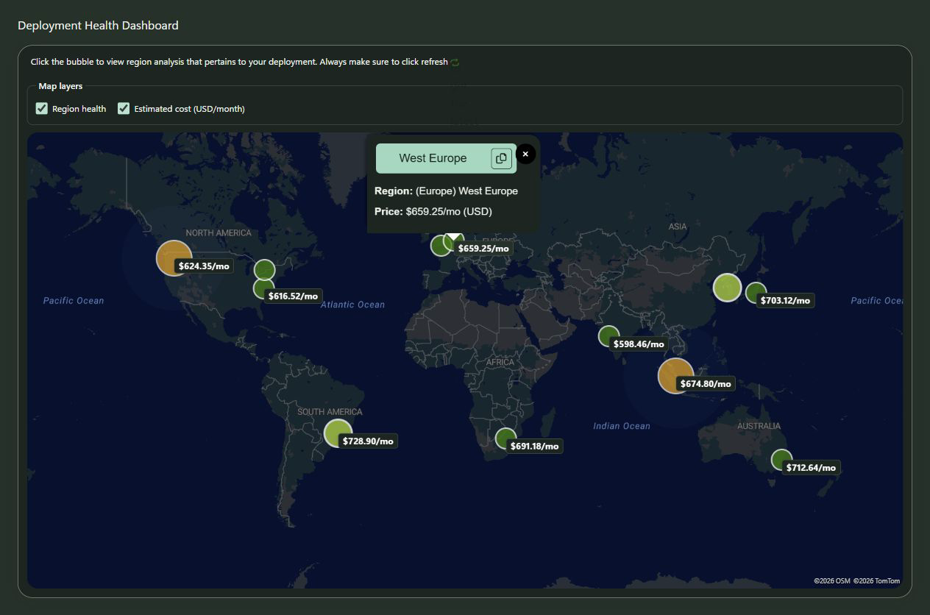Toggle the Estimated cost (USD/month) checkbox
The width and height of the screenshot is (930, 615).
(x=124, y=109)
